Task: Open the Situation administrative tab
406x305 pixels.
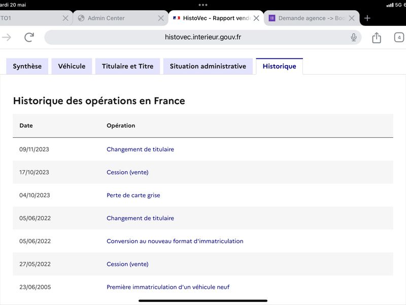Action: (x=208, y=67)
